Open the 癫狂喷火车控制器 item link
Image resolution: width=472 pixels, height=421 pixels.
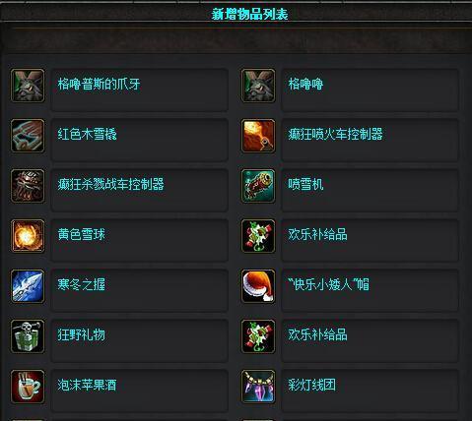tap(335, 134)
